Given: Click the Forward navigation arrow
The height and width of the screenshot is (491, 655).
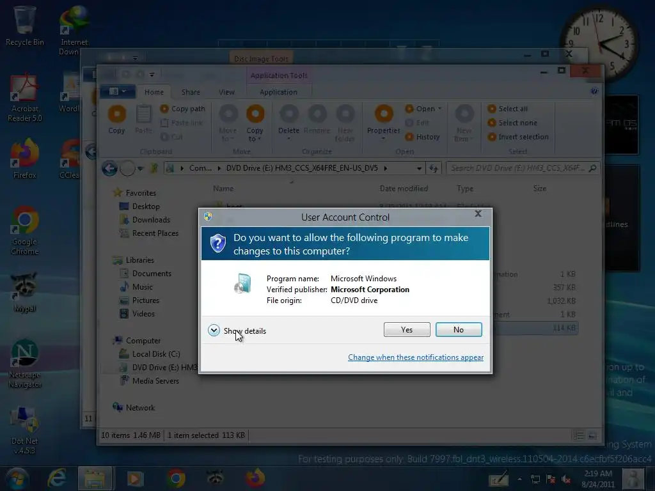Looking at the screenshot, I should coord(127,168).
